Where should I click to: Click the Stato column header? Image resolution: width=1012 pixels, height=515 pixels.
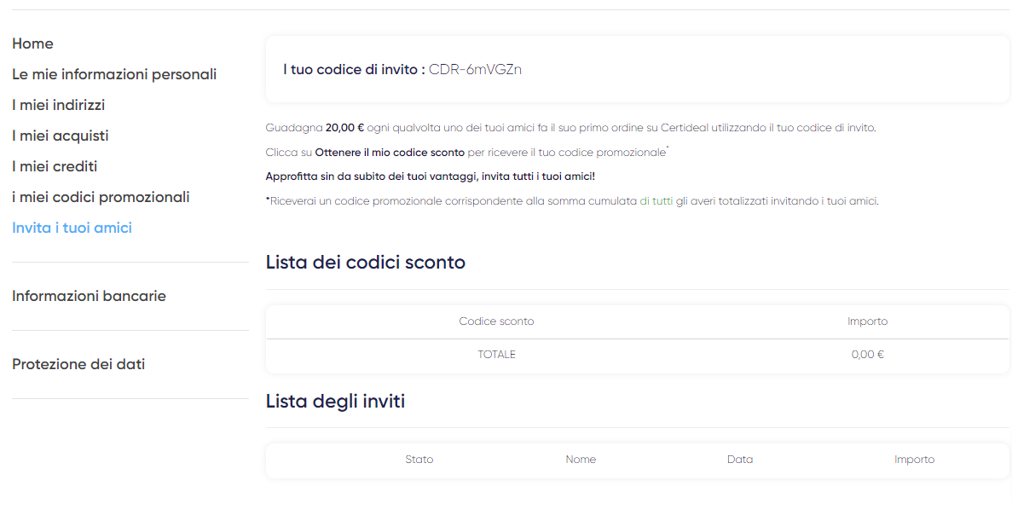click(x=419, y=460)
